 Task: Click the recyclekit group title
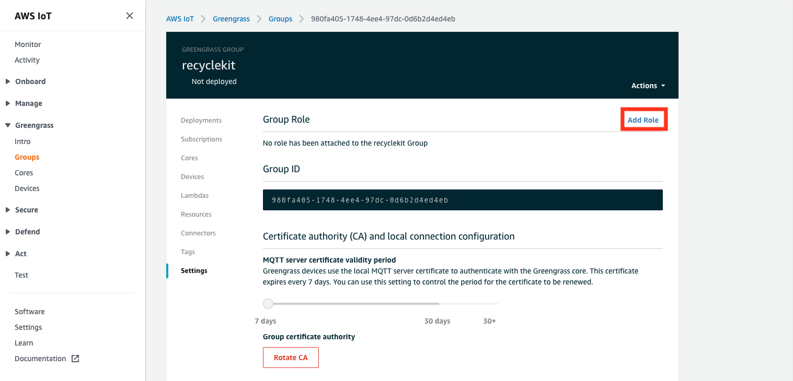click(209, 65)
